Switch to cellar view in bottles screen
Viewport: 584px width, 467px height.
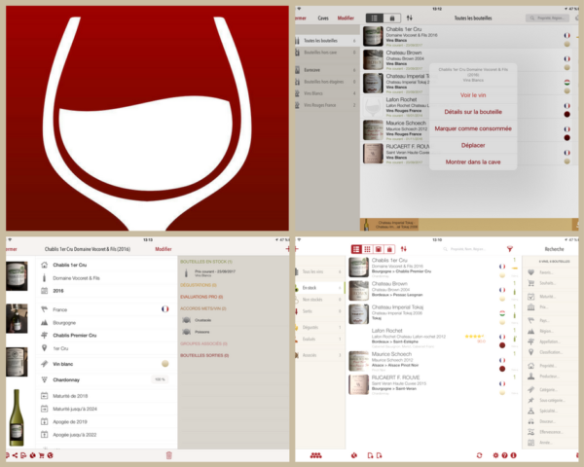(392, 18)
